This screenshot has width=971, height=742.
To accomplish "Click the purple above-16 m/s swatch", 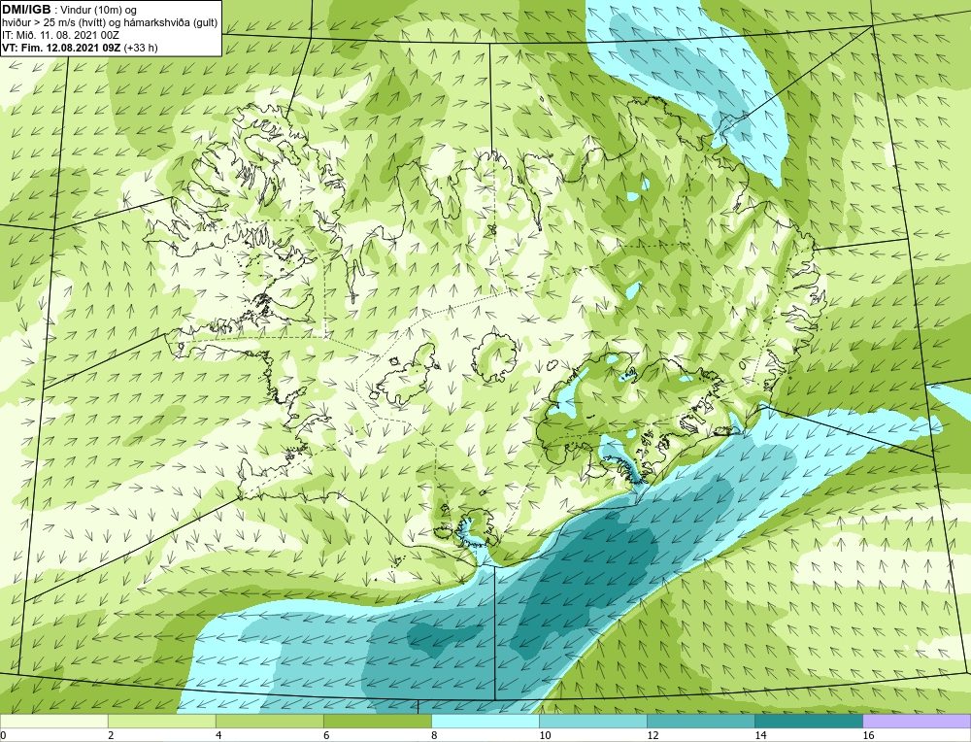I will tap(917, 721).
